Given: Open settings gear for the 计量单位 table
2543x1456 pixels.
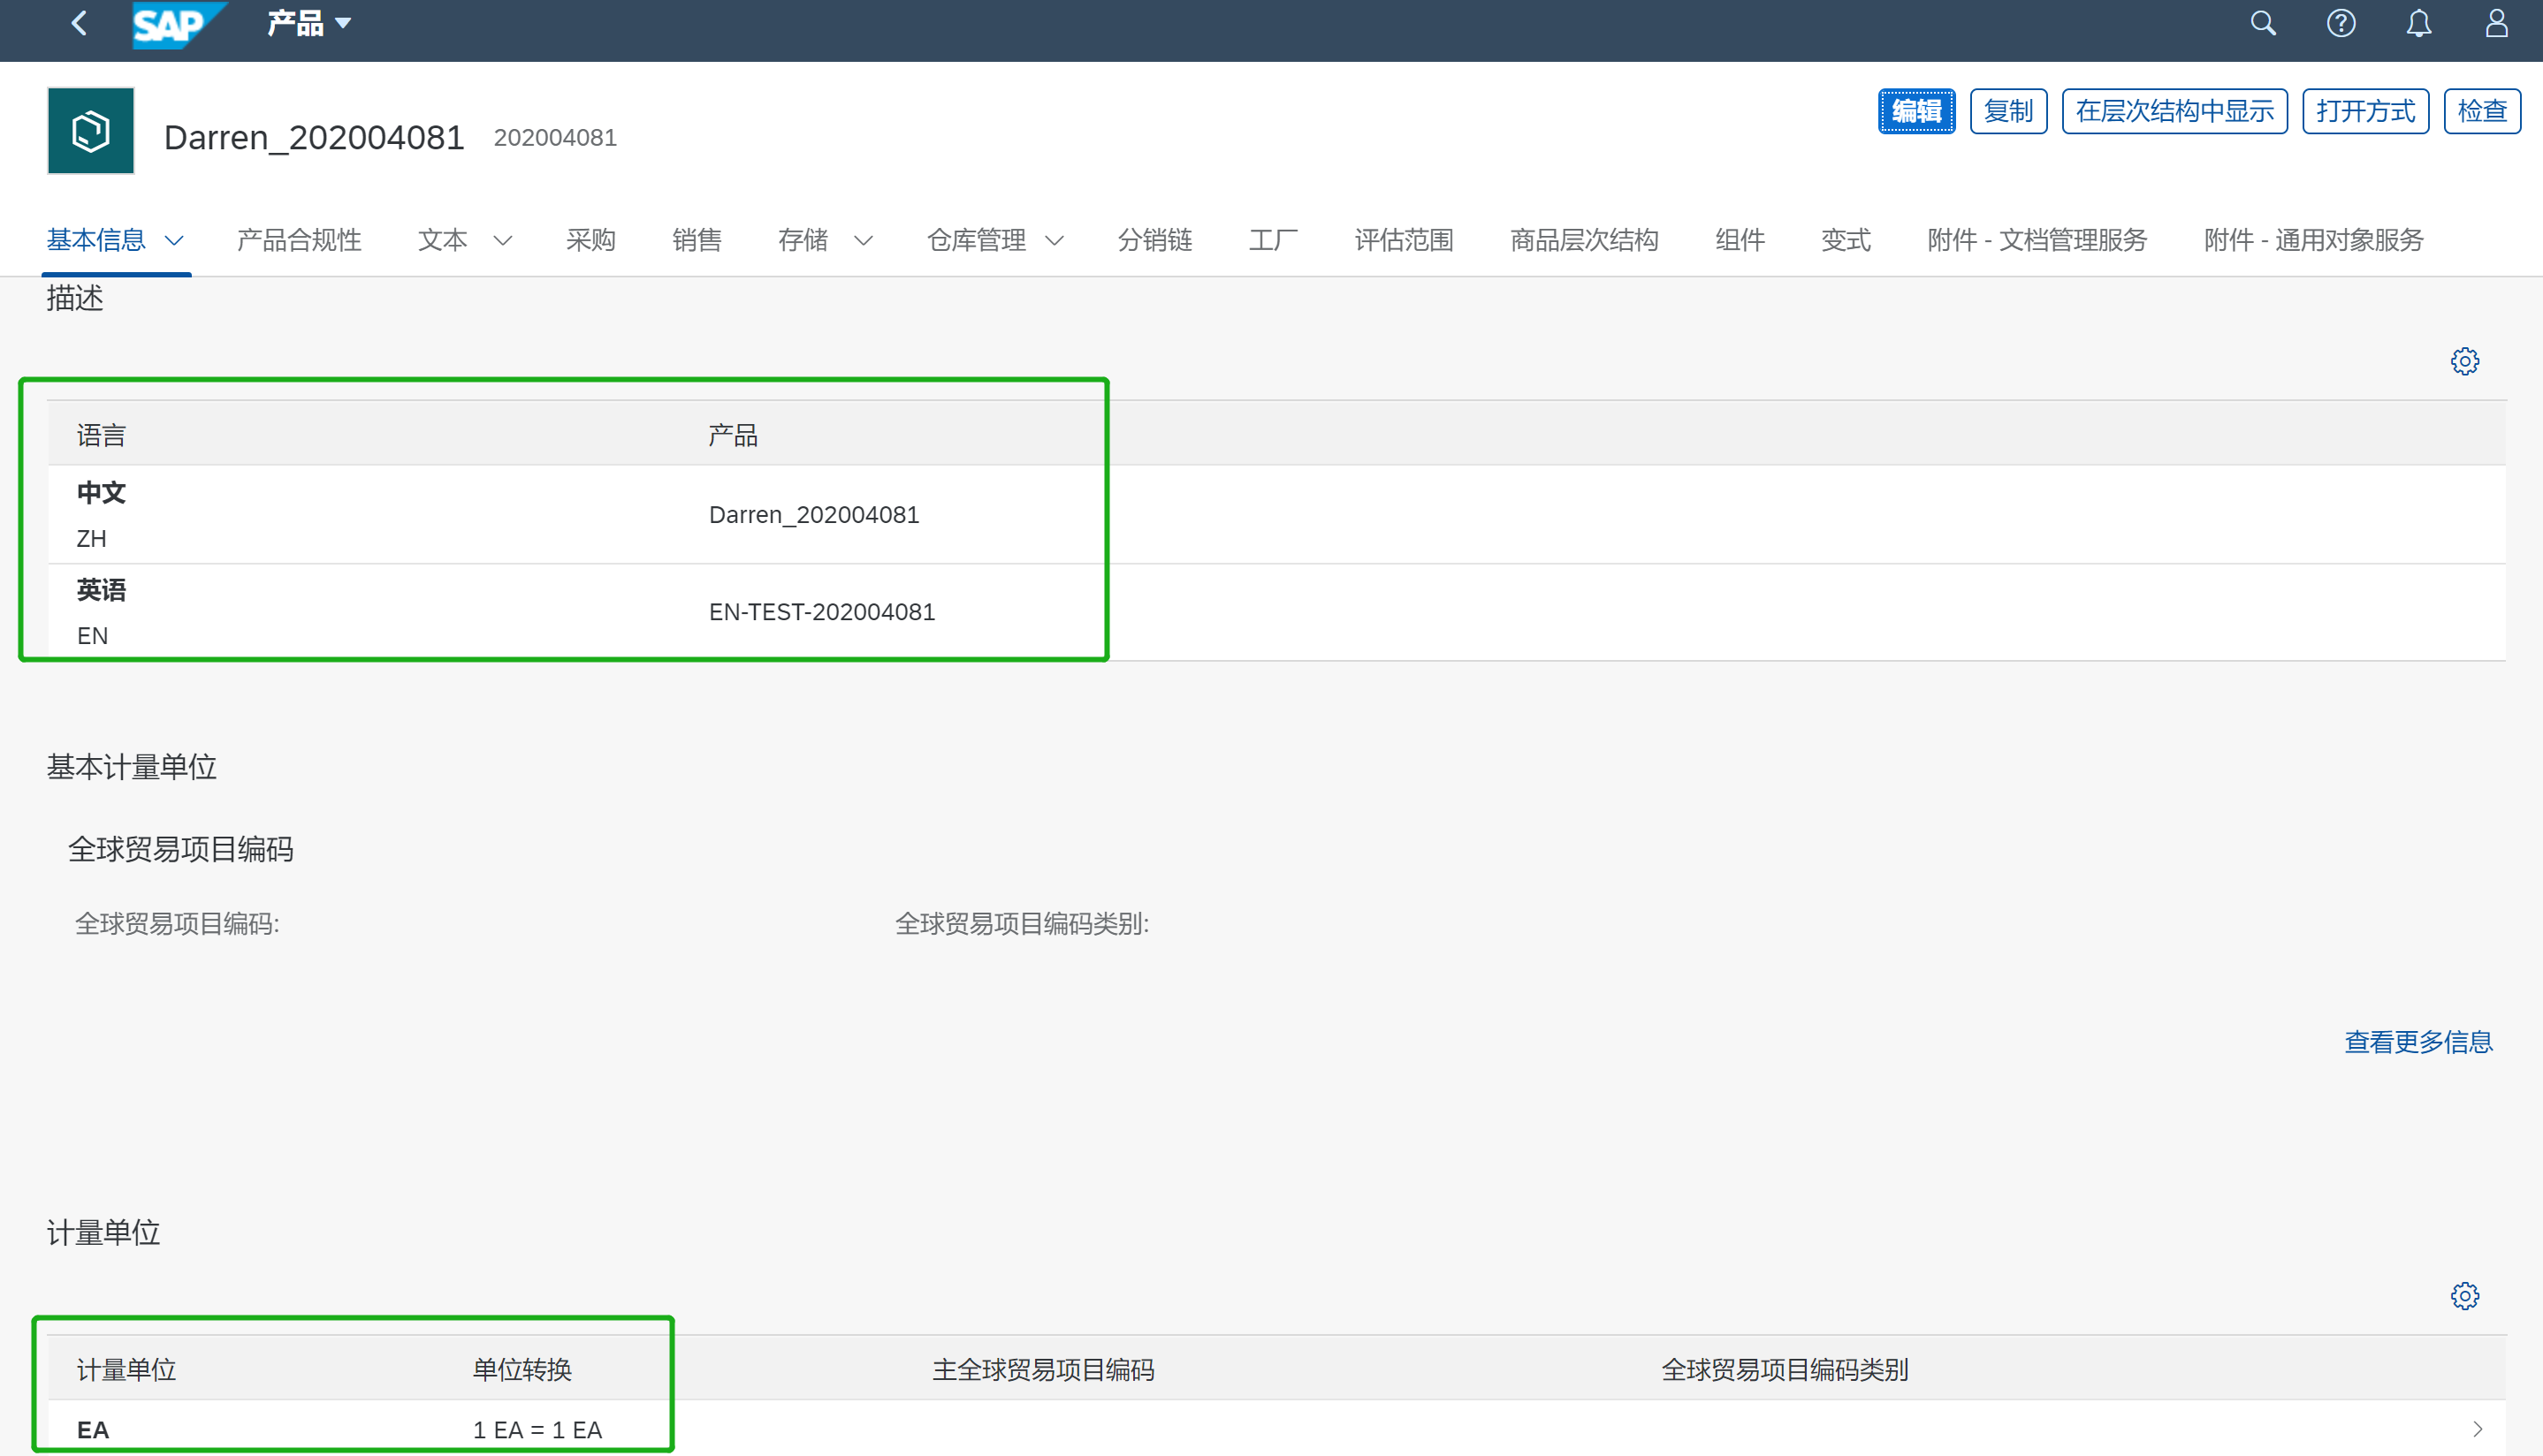Looking at the screenshot, I should coord(2465,1295).
